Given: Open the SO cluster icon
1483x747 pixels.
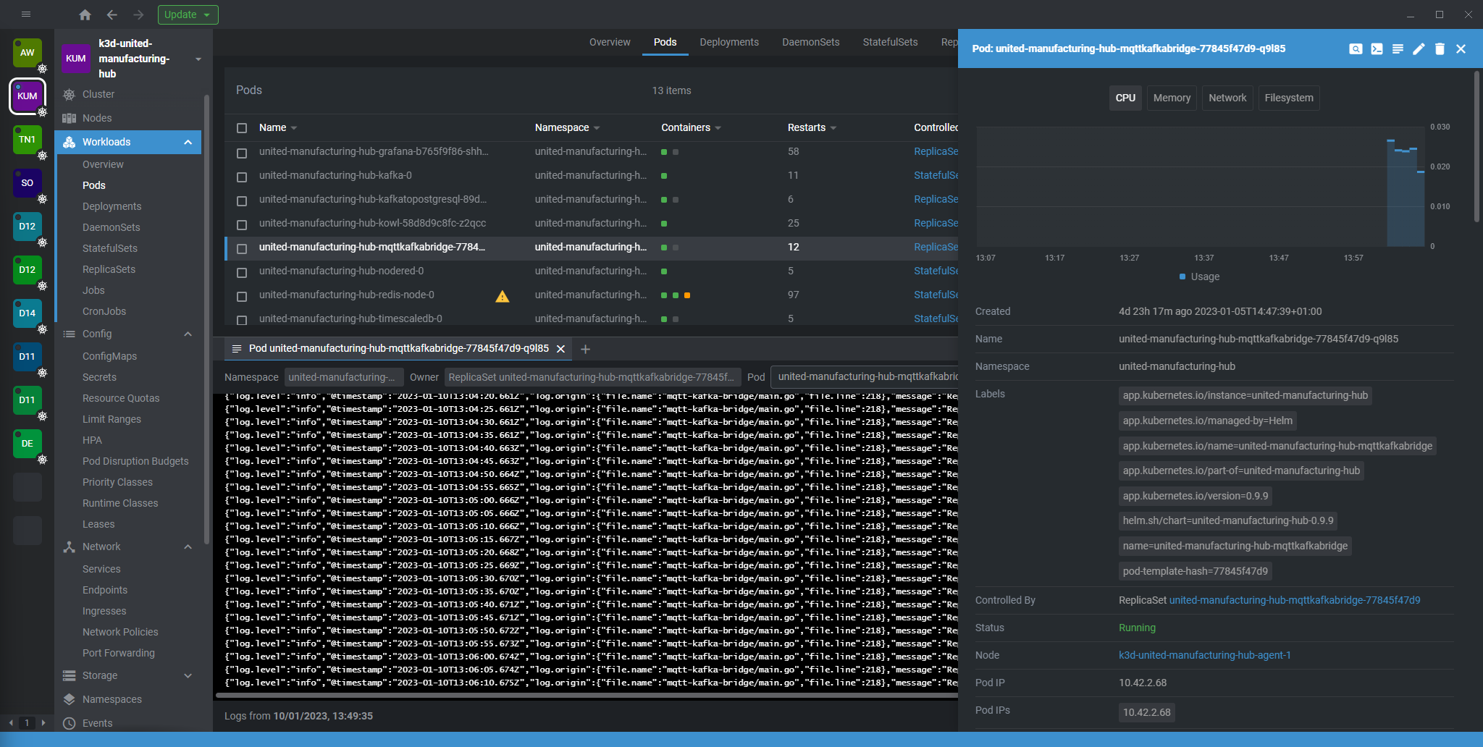Looking at the screenshot, I should 27,183.
